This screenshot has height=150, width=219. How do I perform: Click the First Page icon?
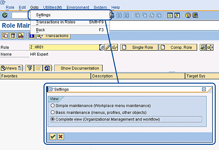[x=137, y=15]
